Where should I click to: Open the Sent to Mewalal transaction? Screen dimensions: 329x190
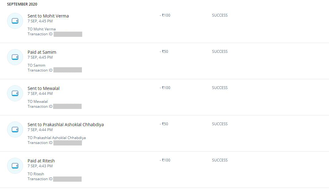[44, 88]
